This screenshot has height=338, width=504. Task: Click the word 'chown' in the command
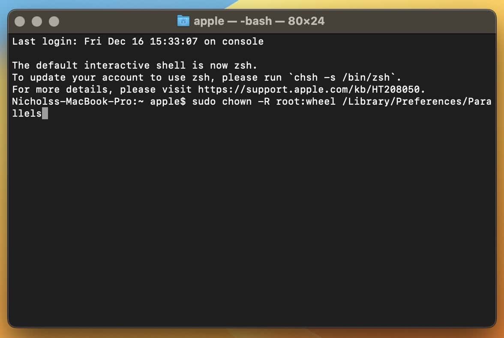(x=237, y=102)
